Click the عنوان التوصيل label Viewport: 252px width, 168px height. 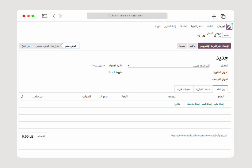tap(220, 79)
